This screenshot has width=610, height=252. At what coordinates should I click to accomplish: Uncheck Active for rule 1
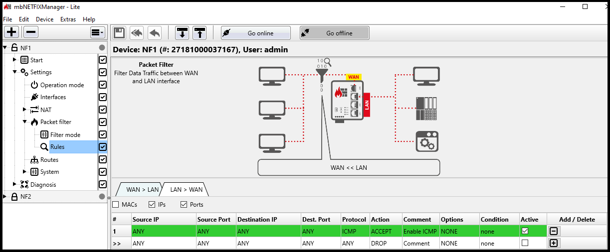(525, 231)
